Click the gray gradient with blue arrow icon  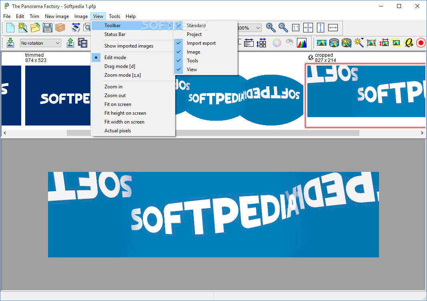(249, 43)
